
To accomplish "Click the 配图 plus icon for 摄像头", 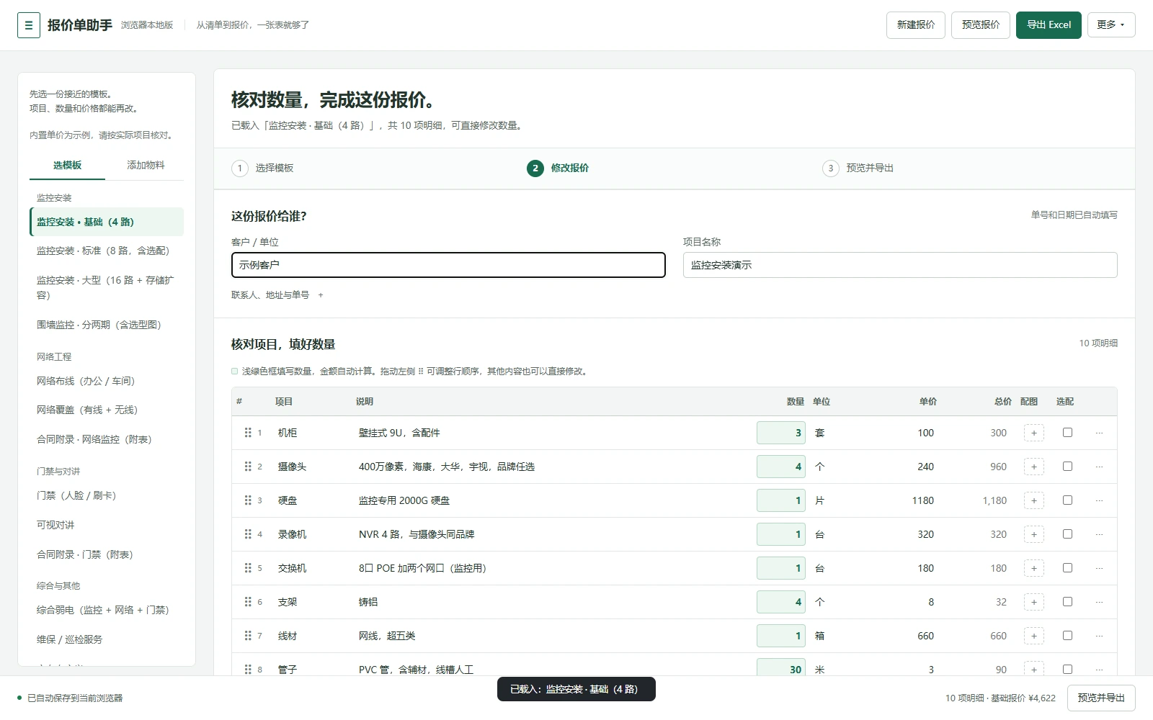I will [1034, 467].
